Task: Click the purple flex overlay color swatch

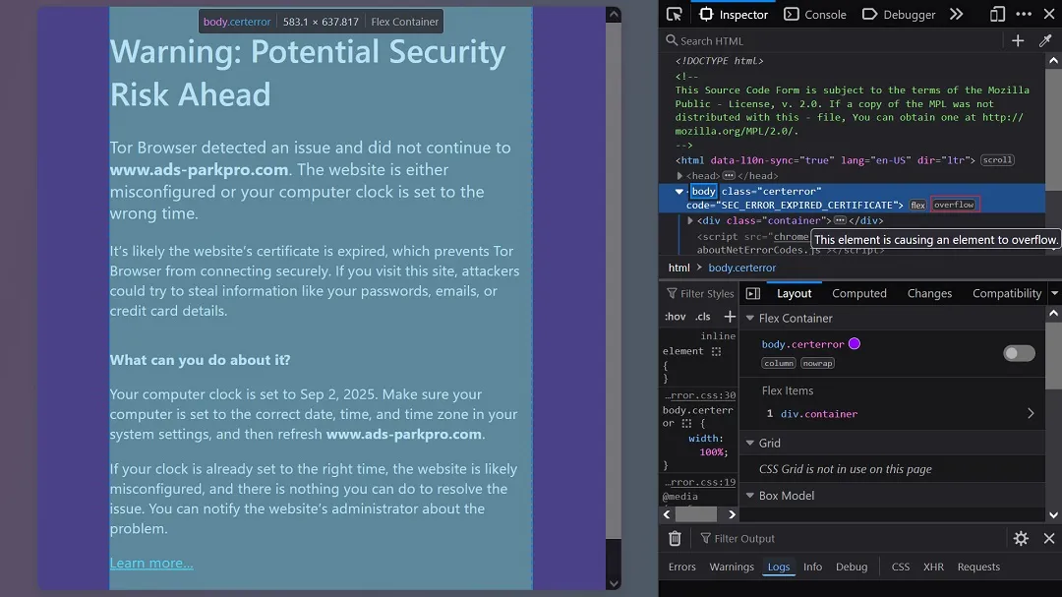Action: coord(855,343)
